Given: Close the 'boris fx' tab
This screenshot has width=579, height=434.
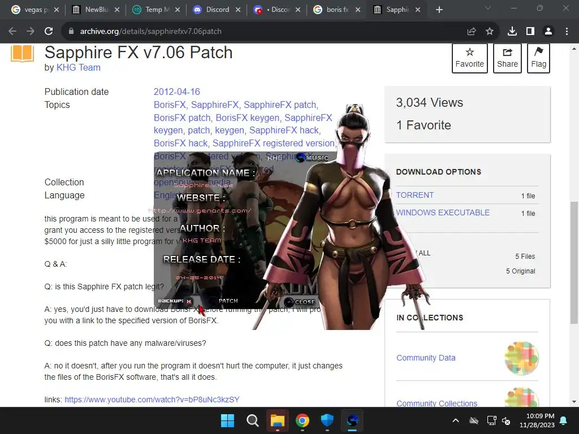Looking at the screenshot, I should (x=358, y=10).
